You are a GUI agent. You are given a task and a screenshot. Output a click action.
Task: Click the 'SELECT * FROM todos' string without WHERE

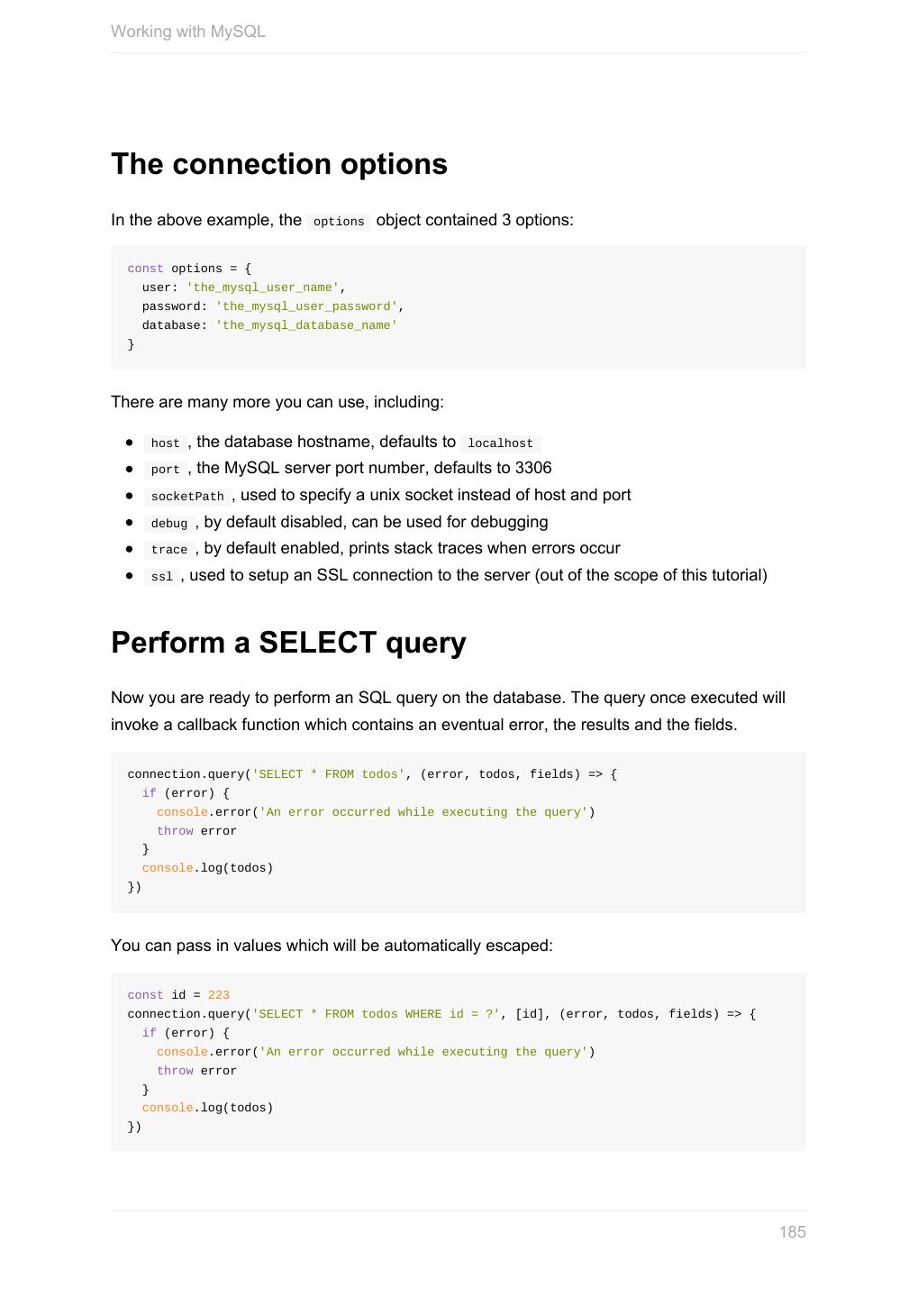[328, 774]
